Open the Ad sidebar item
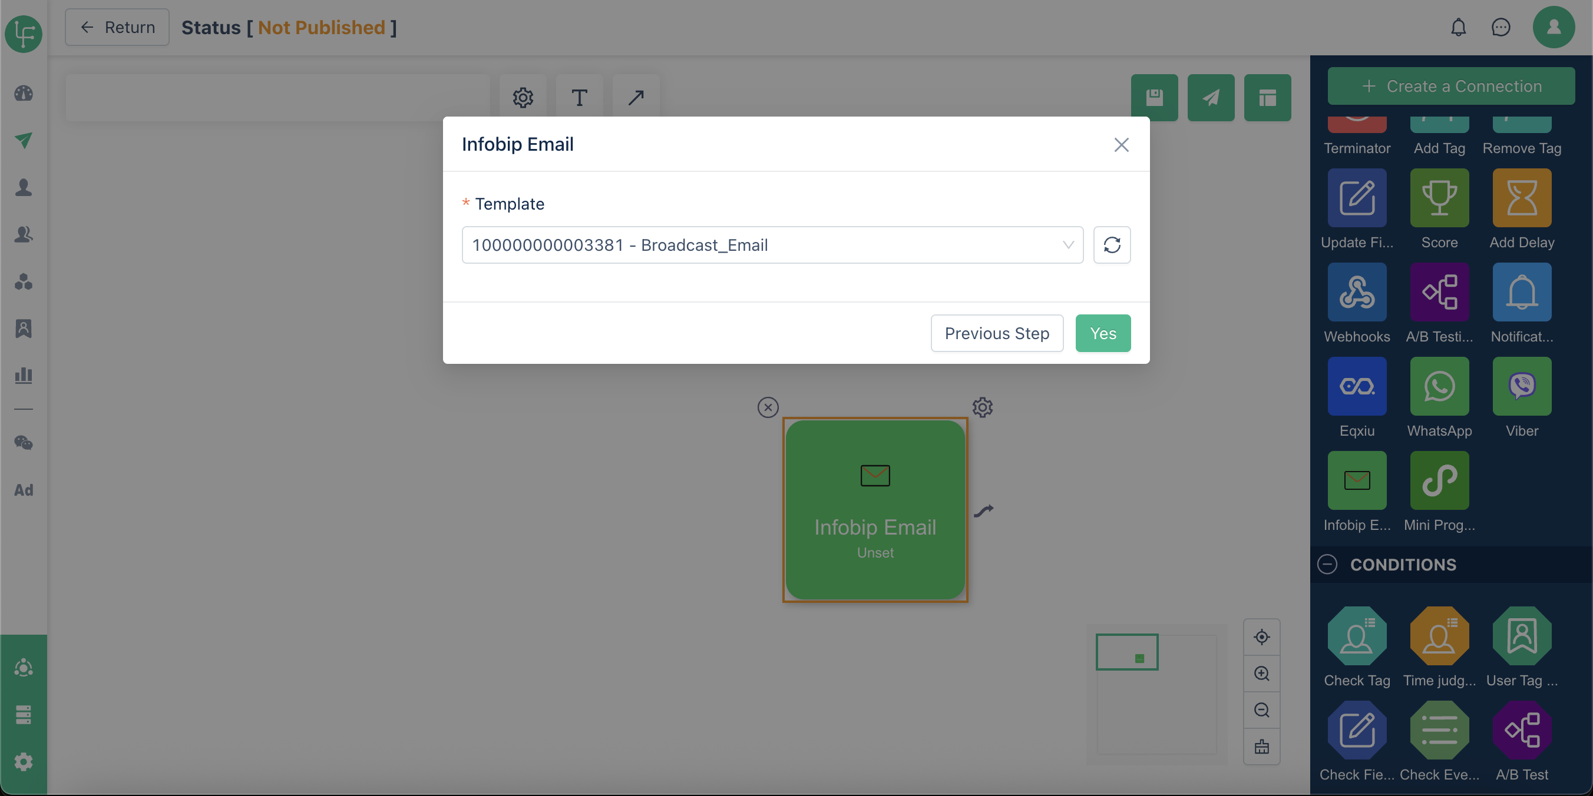The height and width of the screenshot is (796, 1593). point(24,490)
